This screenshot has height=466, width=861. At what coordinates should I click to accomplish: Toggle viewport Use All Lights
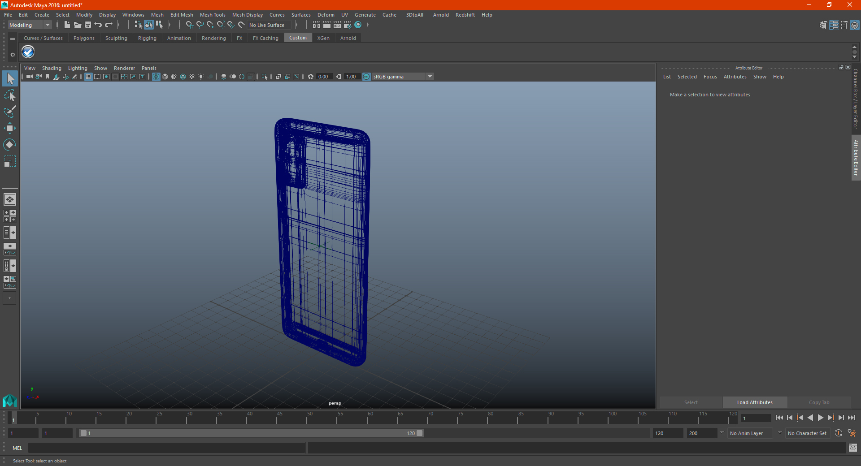(201, 77)
